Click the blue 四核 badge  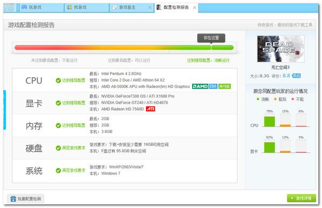point(213,86)
